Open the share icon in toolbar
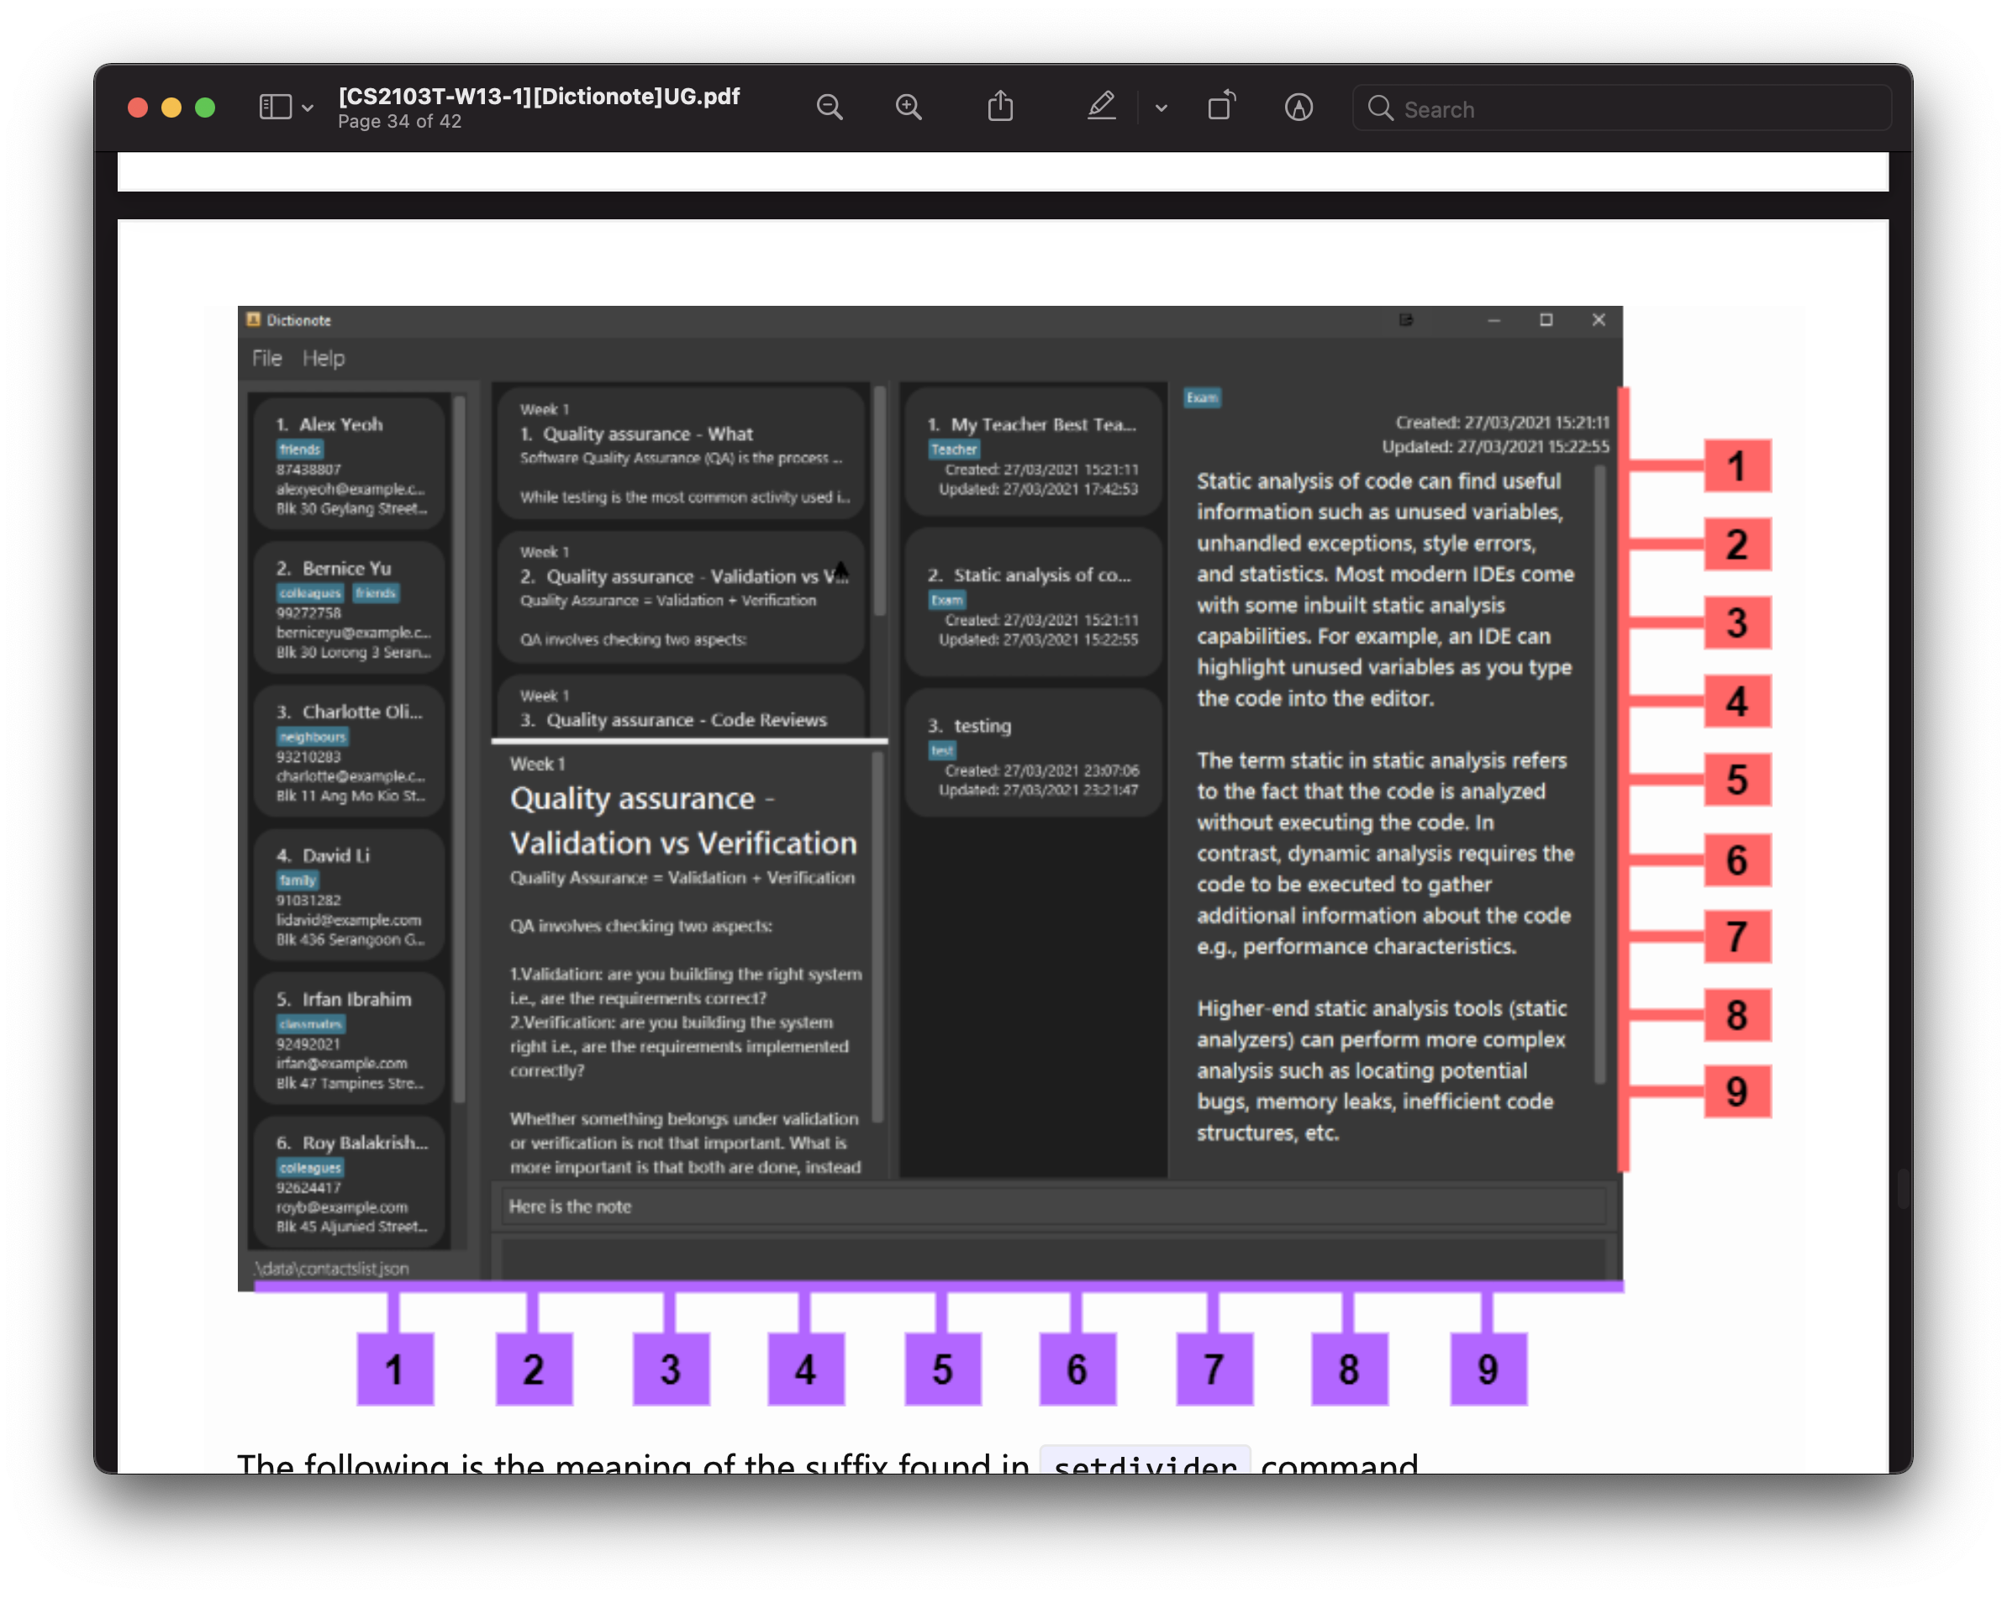 click(x=1000, y=107)
